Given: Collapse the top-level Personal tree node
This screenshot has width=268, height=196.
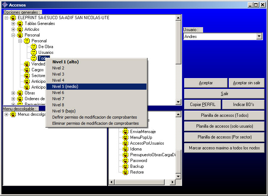Looking at the screenshot, I should [13, 35].
